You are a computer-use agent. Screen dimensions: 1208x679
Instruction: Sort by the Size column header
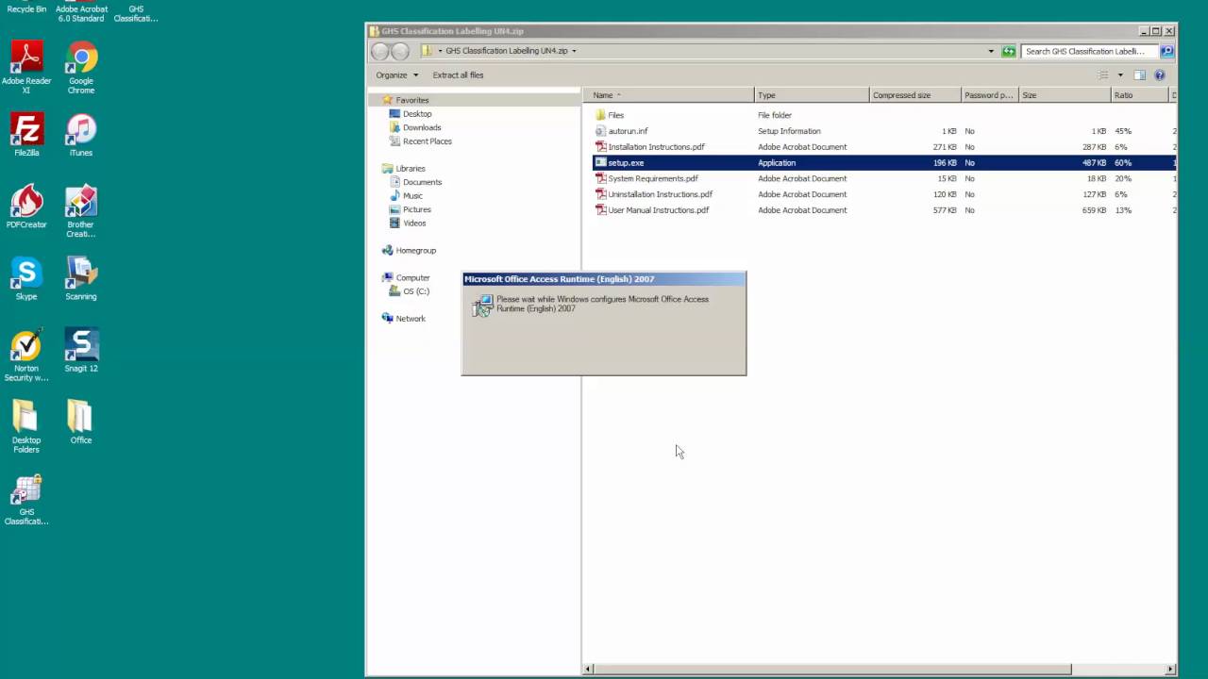1065,95
